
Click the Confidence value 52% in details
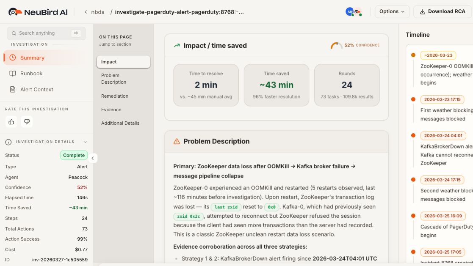coord(82,187)
